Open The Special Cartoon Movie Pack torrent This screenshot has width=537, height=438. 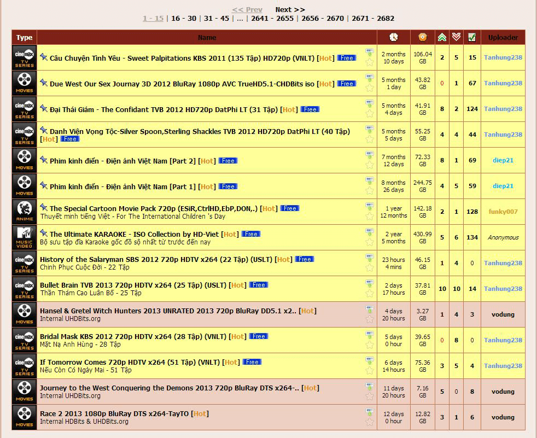point(154,208)
